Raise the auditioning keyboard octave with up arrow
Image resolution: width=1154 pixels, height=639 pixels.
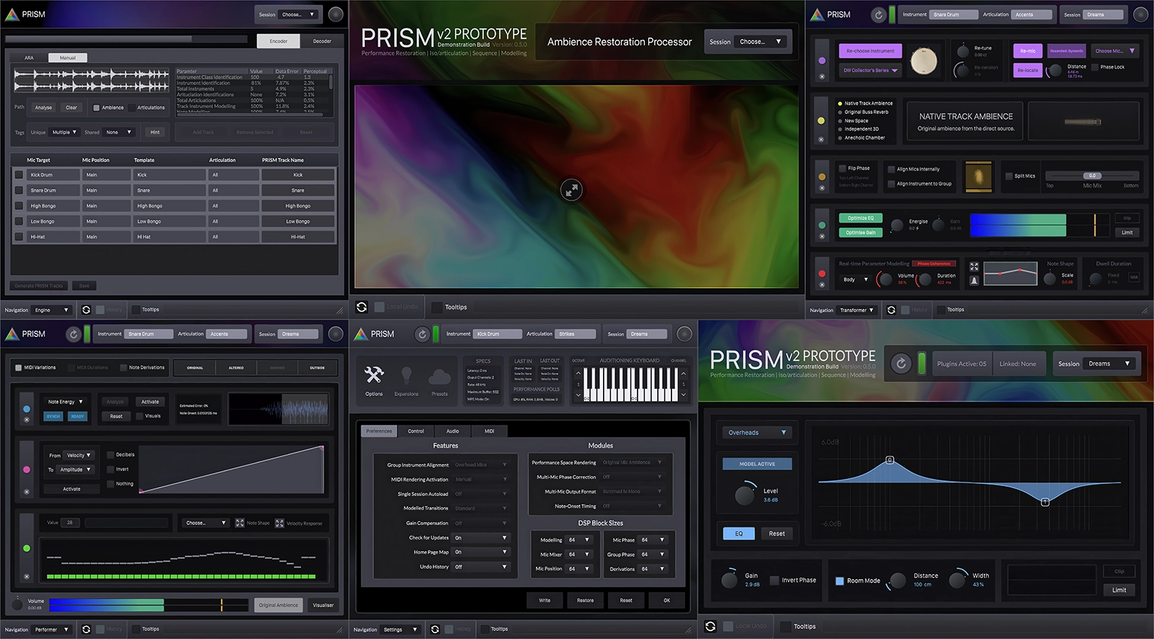click(x=578, y=374)
